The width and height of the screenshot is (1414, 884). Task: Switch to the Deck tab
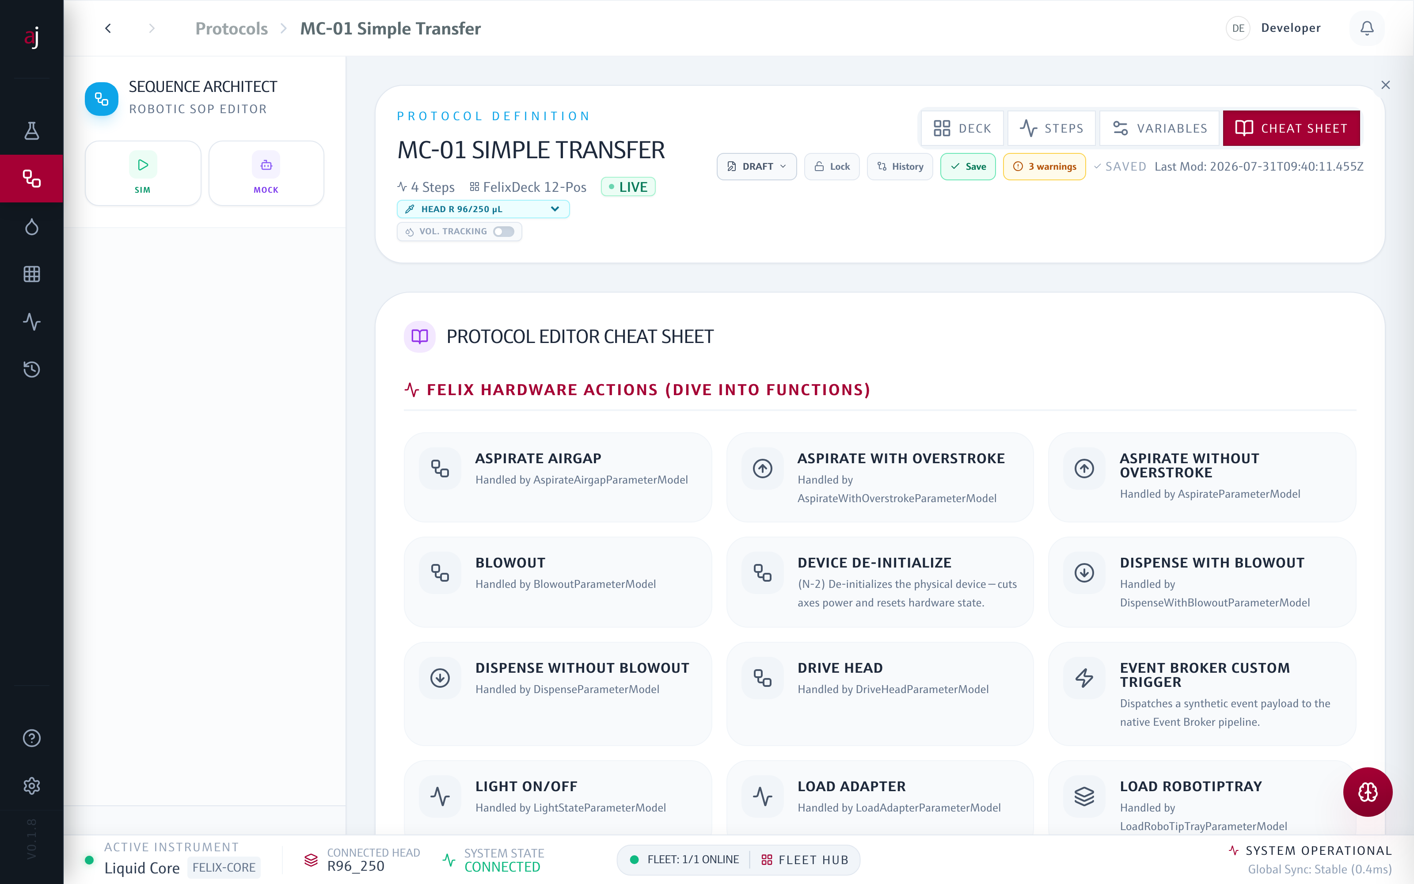tap(962, 128)
